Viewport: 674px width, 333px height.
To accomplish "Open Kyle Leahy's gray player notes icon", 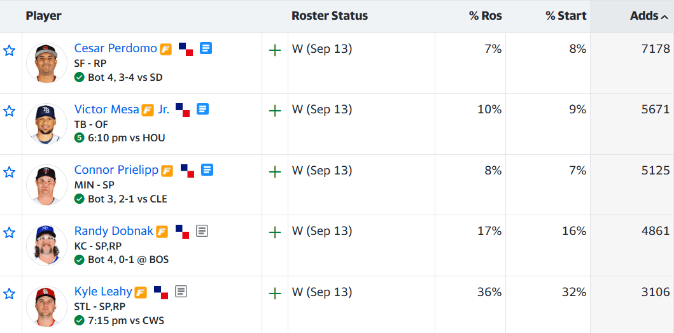I will pyautogui.click(x=181, y=292).
